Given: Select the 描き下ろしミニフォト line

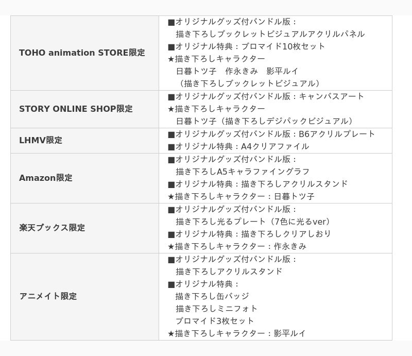Looking at the screenshot, I should click(216, 309).
